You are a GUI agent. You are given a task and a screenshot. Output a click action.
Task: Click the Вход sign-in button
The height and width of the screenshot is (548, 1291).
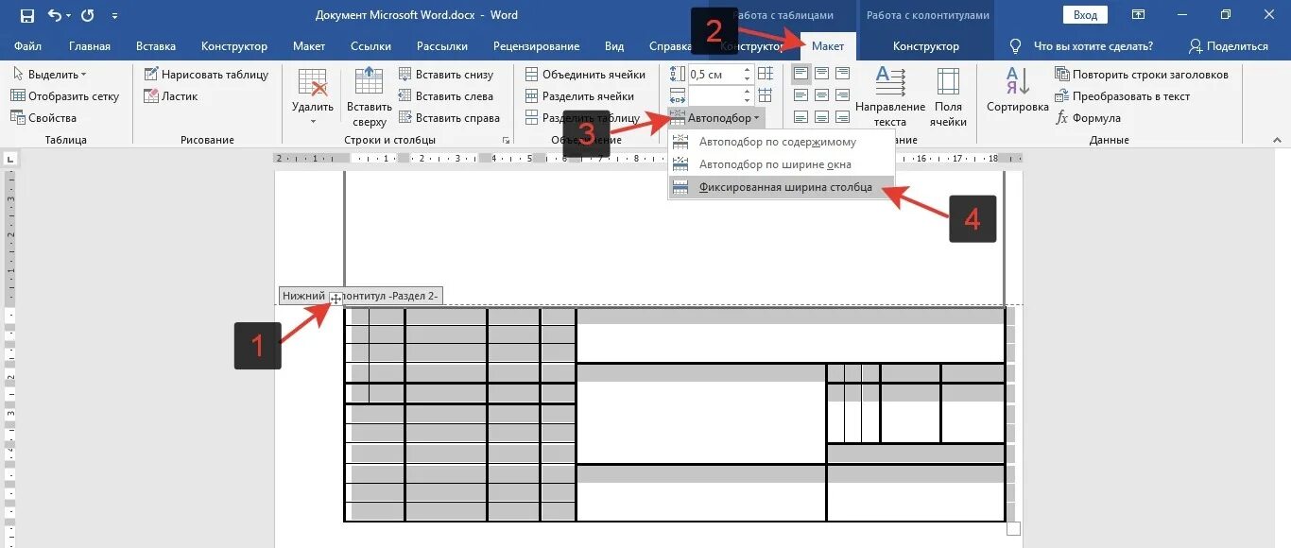[x=1085, y=15]
